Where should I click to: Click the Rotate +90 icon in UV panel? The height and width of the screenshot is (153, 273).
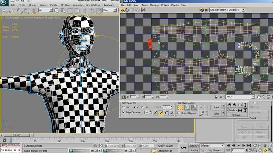pyautogui.click(x=229, y=105)
